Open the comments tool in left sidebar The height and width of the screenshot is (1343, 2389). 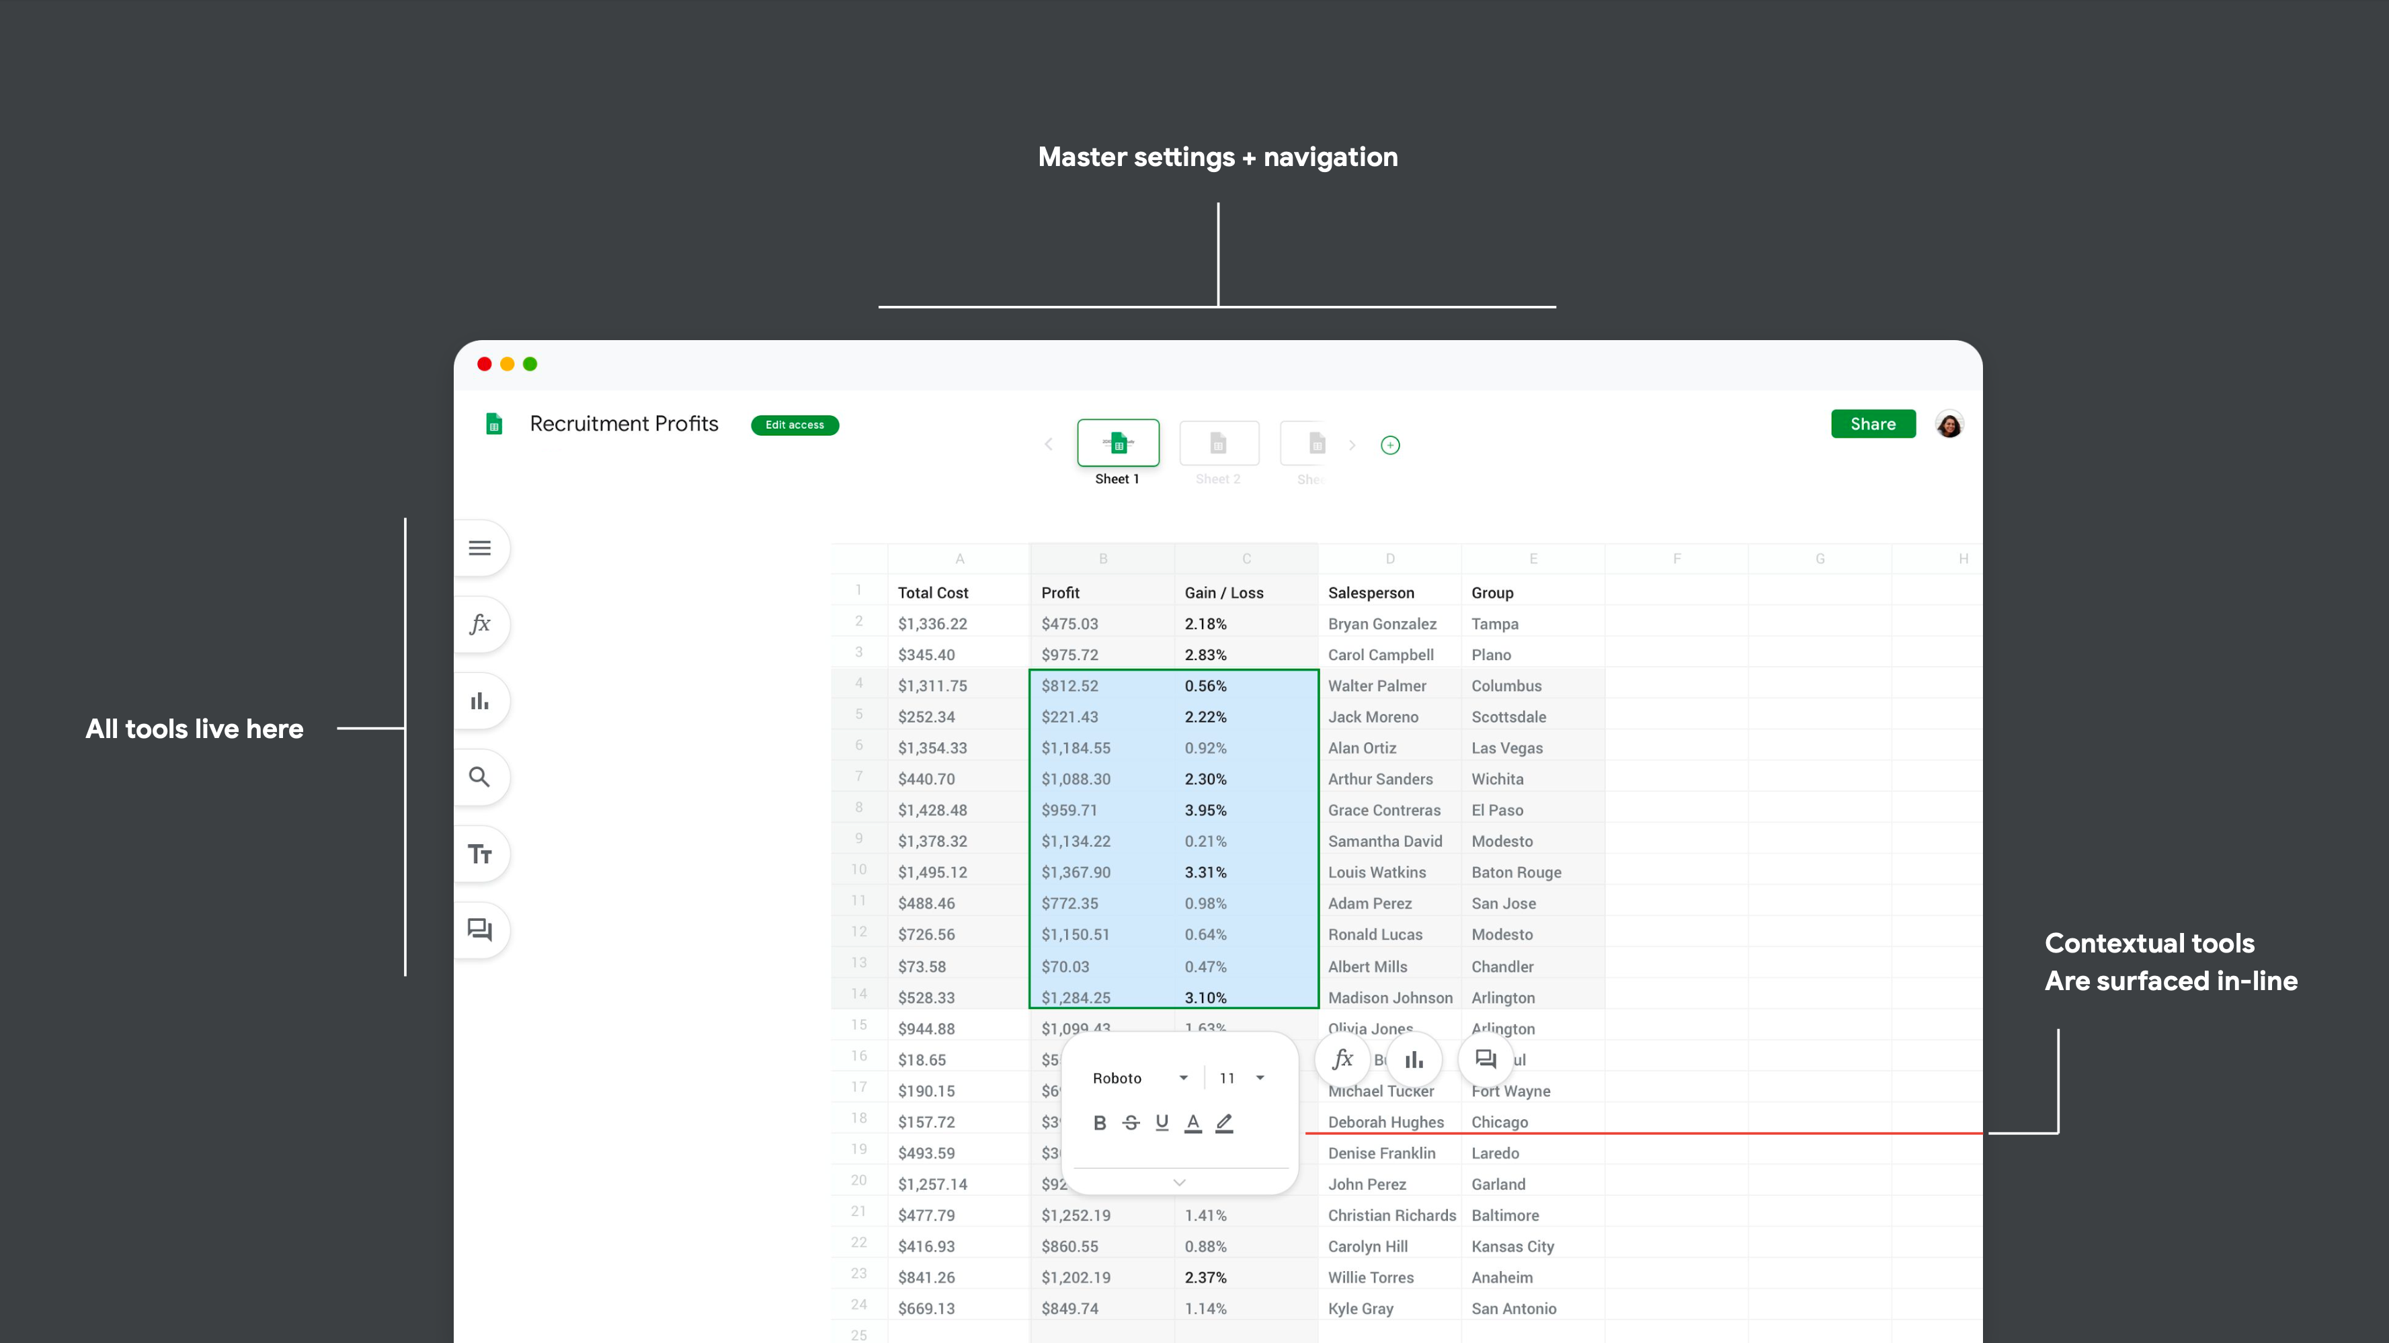point(479,930)
